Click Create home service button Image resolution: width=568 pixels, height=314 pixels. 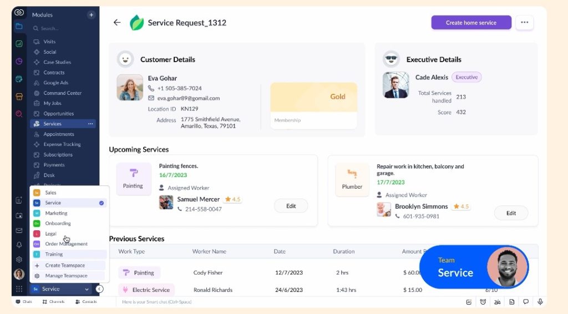pos(471,22)
